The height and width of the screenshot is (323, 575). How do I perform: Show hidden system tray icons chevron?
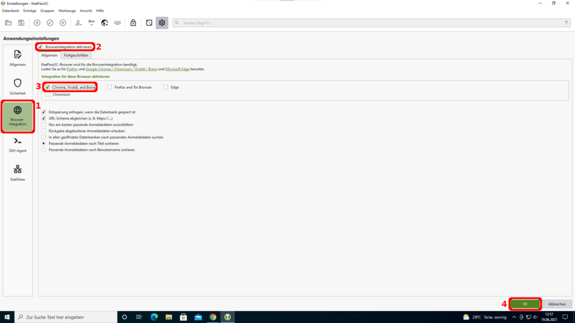[x=514, y=317]
